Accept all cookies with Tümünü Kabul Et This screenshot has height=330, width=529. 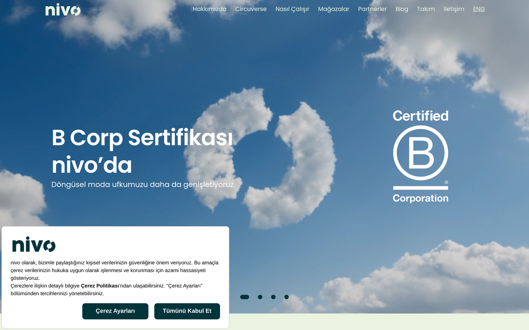[x=187, y=311]
